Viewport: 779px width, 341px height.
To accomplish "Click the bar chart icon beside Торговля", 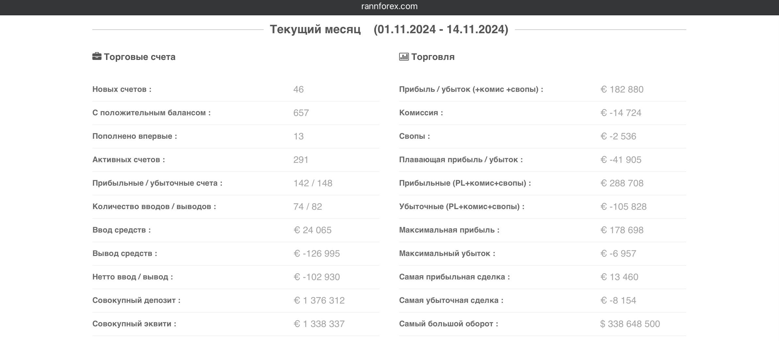I will (404, 57).
